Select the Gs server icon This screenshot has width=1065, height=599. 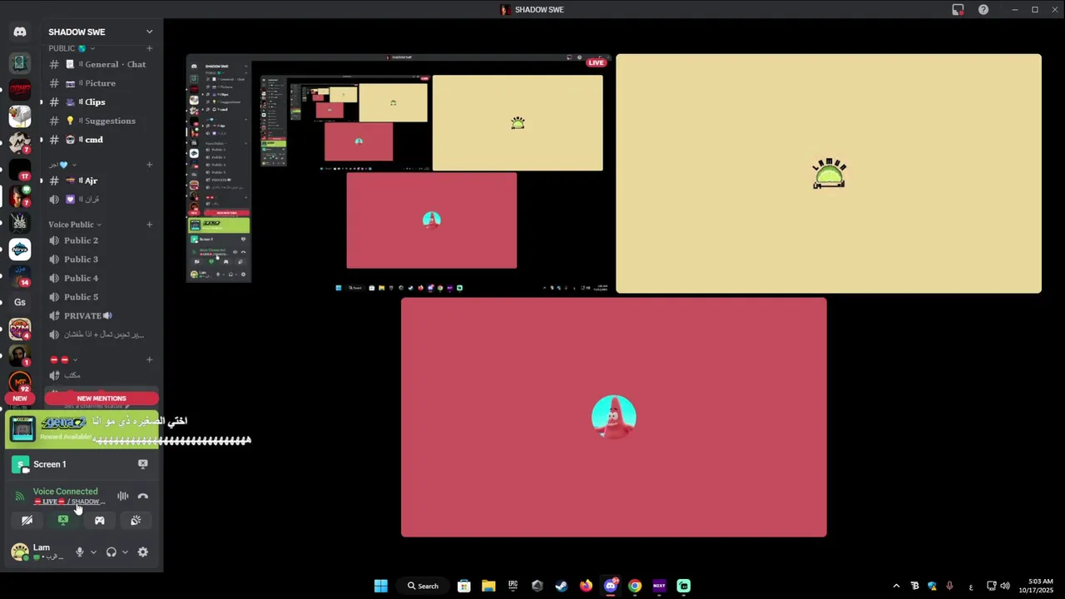point(20,302)
